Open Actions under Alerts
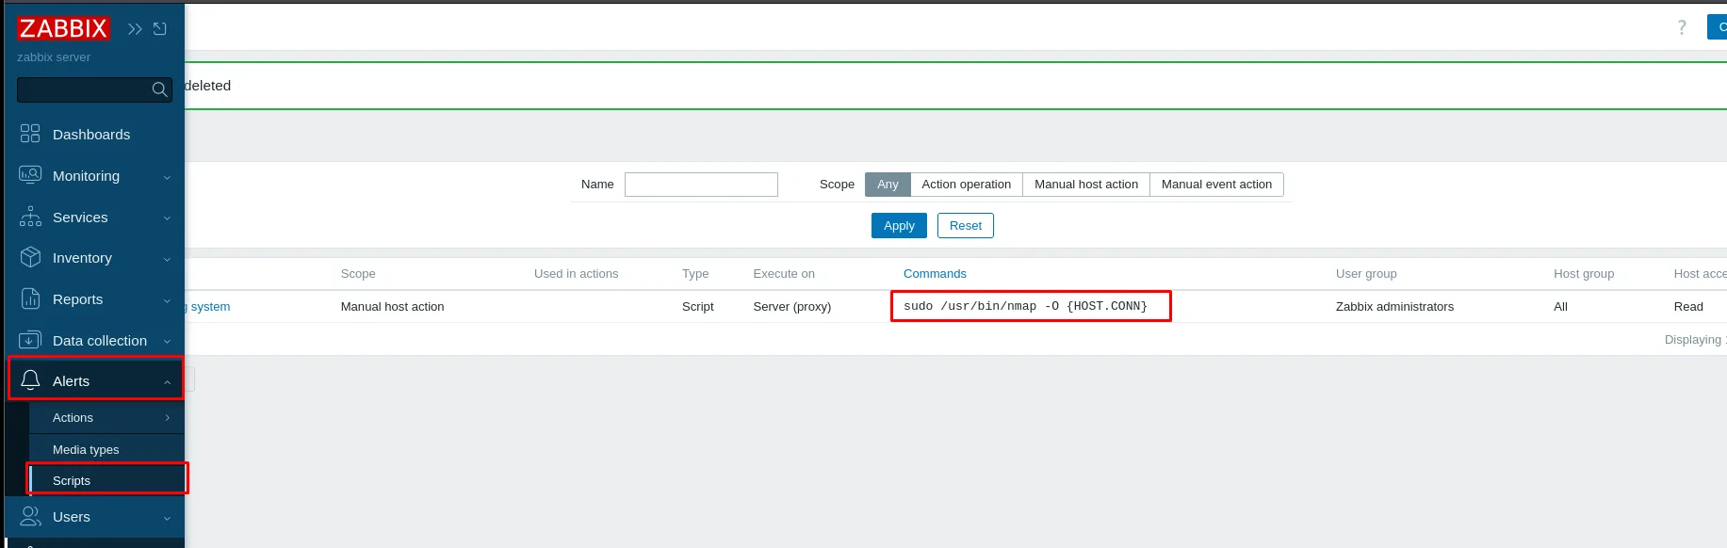The height and width of the screenshot is (548, 1727). click(x=73, y=417)
